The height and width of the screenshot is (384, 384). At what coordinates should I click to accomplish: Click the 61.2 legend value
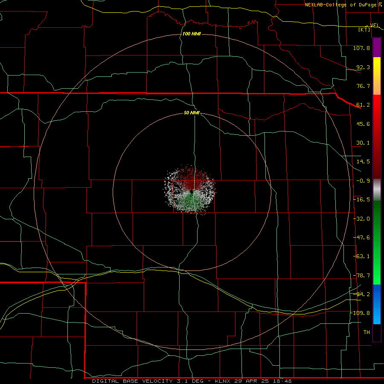pos(363,105)
